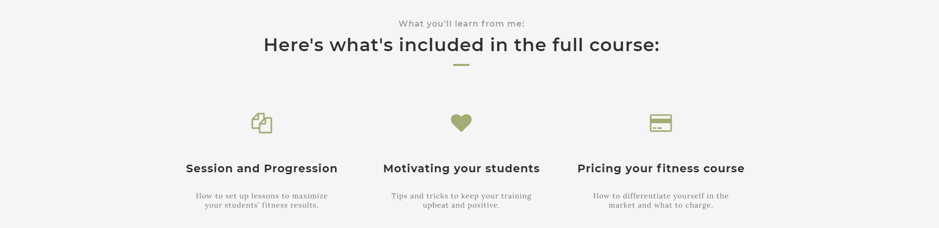Click the word 'the' in the main heading
The image size is (939, 228).
click(x=530, y=45)
